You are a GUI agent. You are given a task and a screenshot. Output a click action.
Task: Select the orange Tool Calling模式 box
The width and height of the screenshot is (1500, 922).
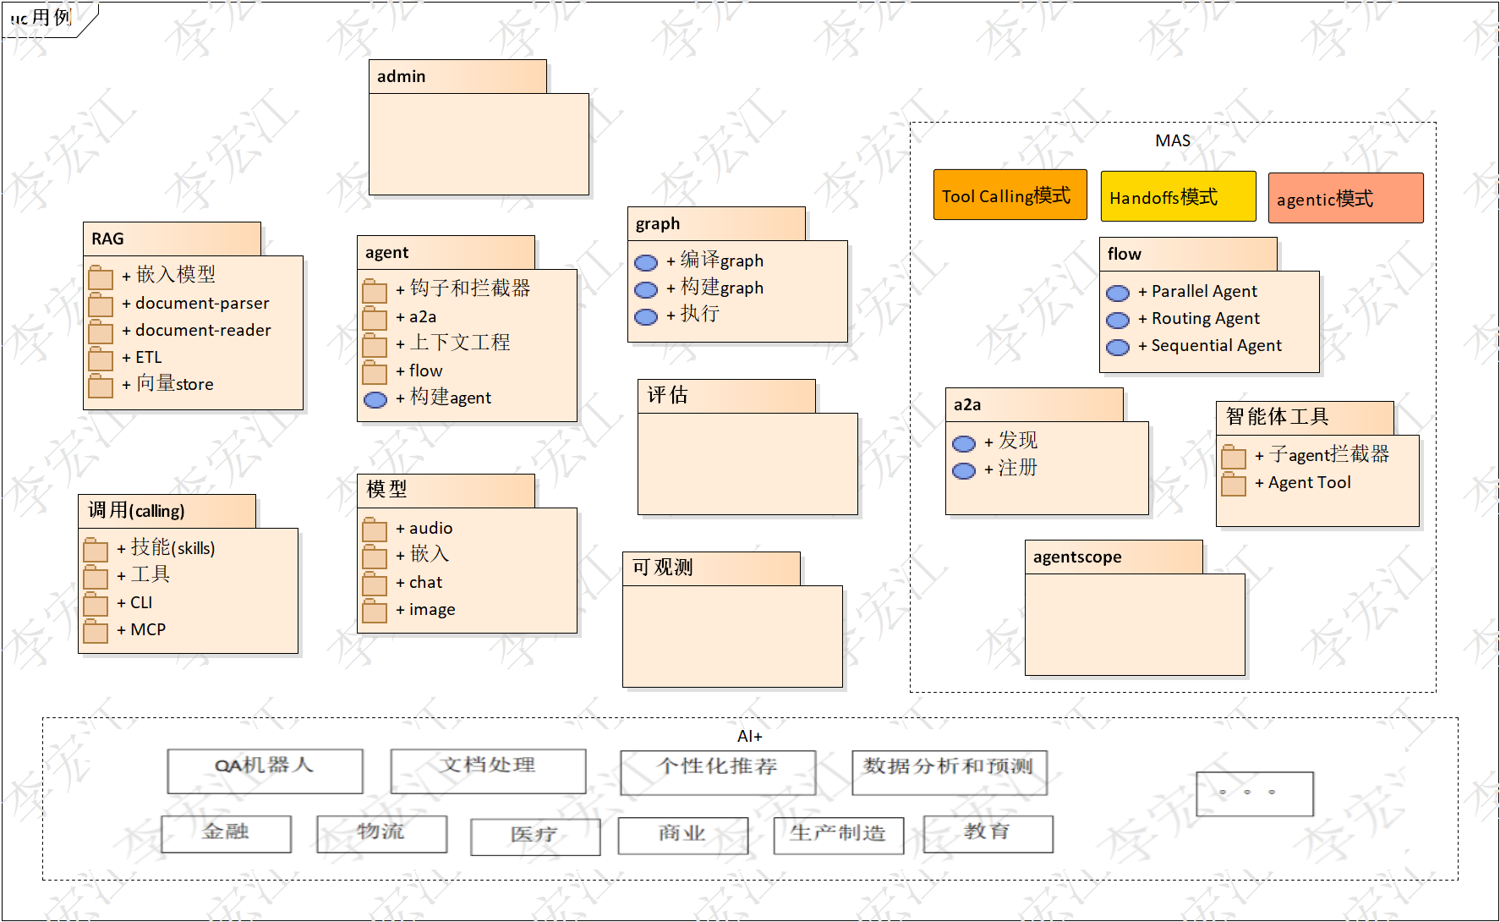point(1010,195)
